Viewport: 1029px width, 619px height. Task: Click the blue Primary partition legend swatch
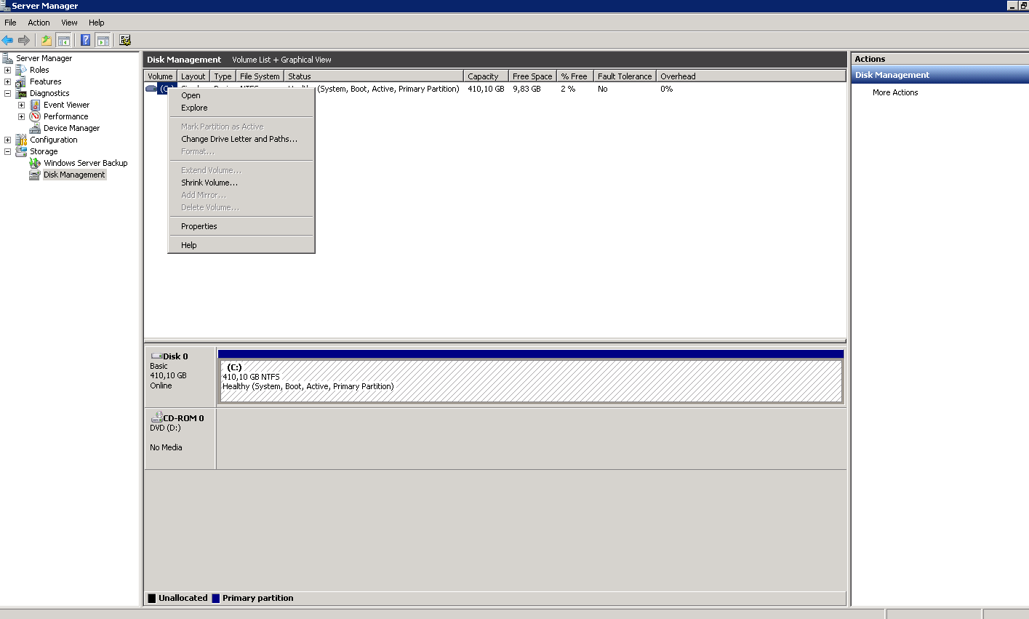click(215, 599)
